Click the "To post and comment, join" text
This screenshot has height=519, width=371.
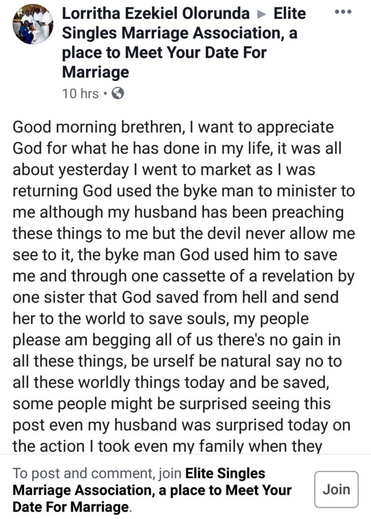97,473
